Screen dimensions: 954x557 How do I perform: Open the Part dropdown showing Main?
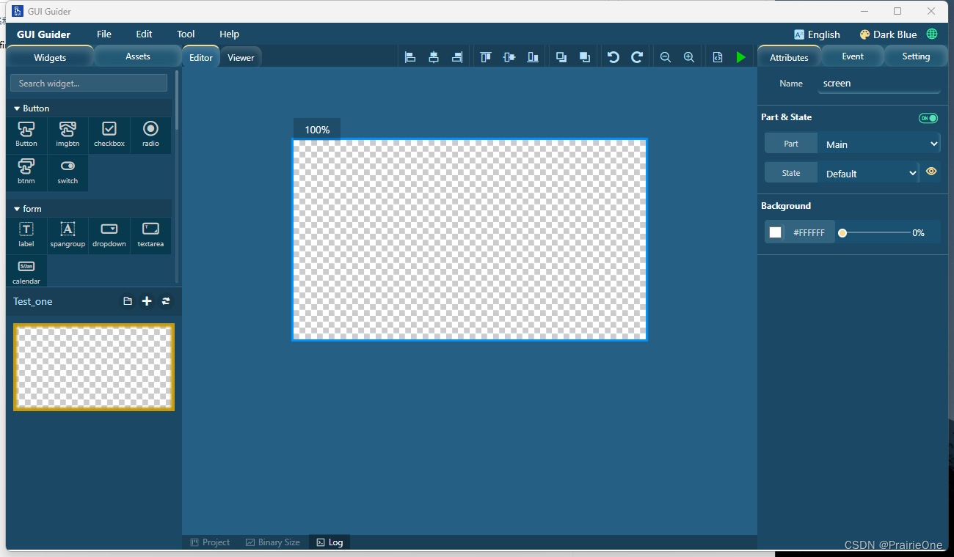(879, 144)
